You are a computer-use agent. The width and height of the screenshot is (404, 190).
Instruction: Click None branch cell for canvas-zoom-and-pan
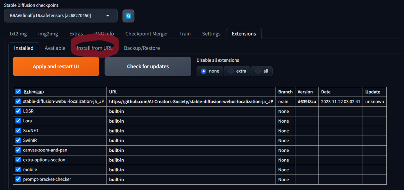[285, 150]
